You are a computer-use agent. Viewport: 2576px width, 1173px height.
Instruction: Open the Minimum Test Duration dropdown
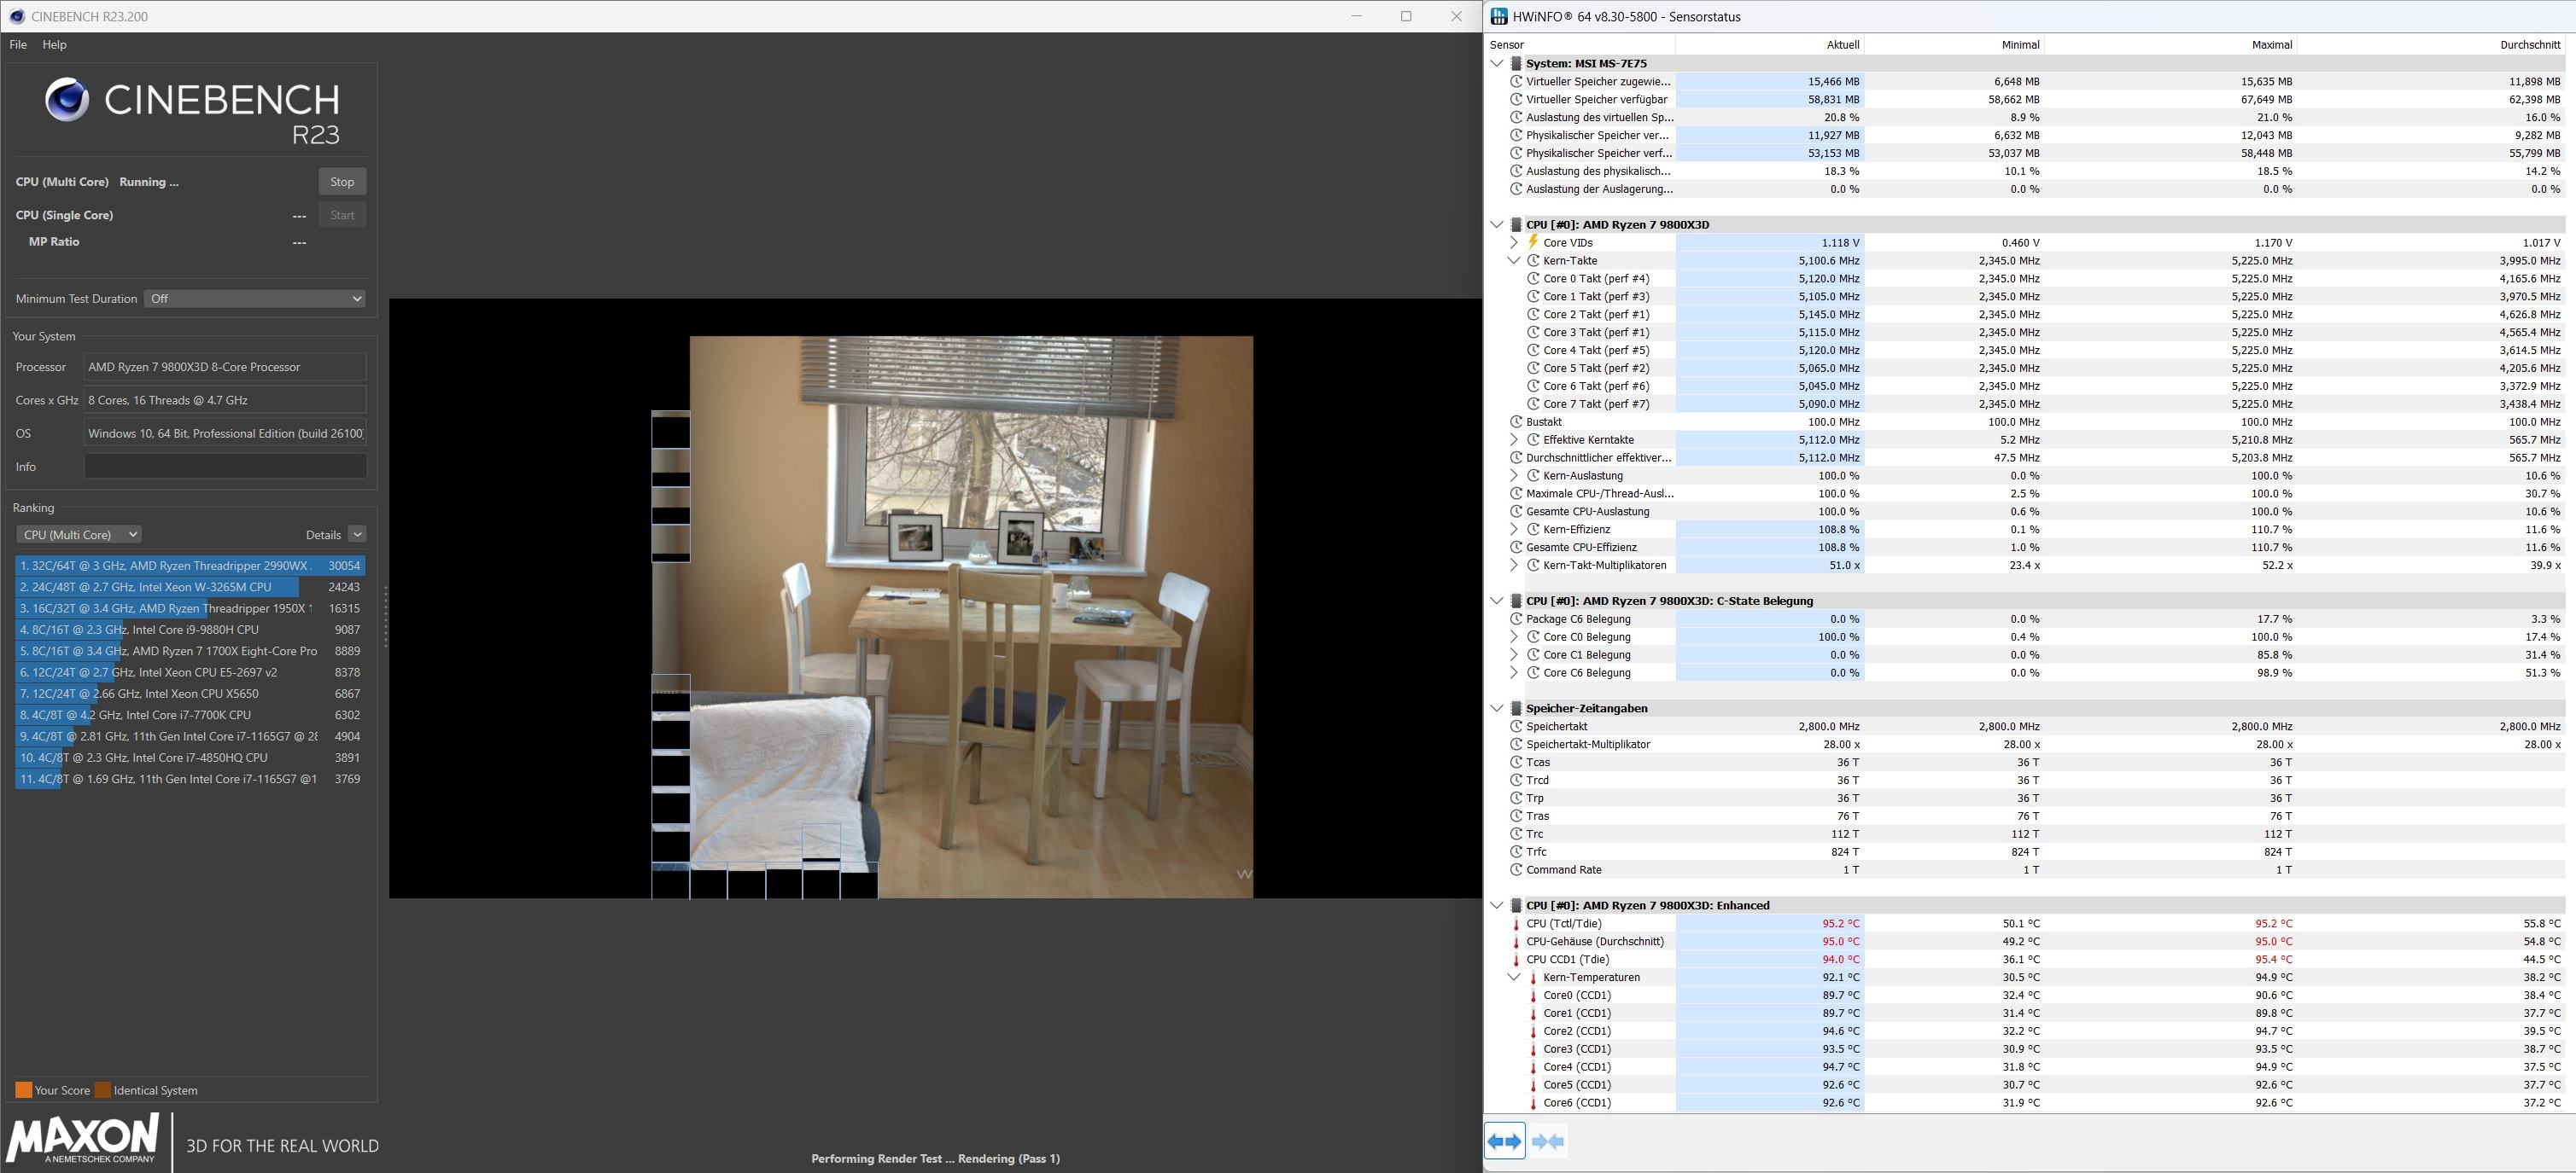click(255, 299)
